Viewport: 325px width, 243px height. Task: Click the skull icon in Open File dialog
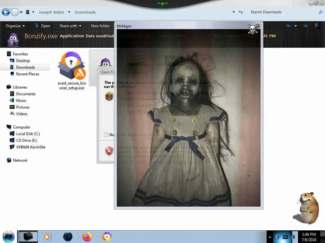click(x=109, y=96)
